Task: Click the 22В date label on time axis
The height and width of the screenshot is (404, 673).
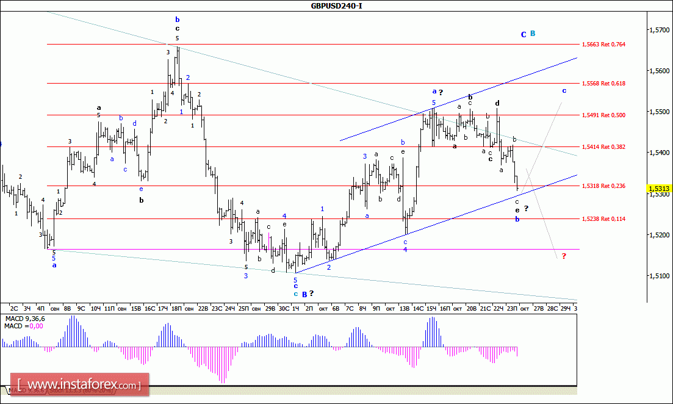Action: pyautogui.click(x=203, y=309)
